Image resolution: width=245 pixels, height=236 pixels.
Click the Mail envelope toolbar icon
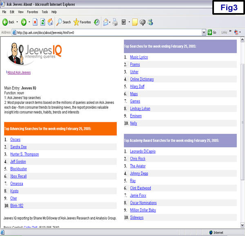pos(106,22)
